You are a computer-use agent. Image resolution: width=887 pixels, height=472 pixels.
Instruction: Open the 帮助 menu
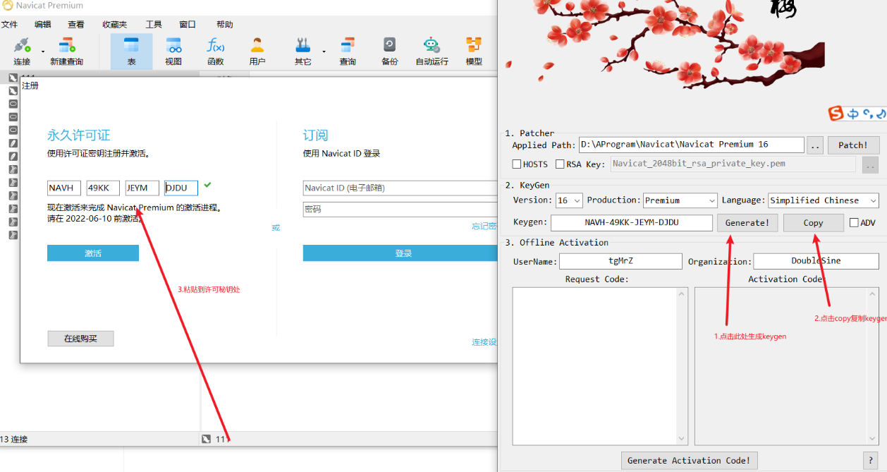tap(225, 24)
